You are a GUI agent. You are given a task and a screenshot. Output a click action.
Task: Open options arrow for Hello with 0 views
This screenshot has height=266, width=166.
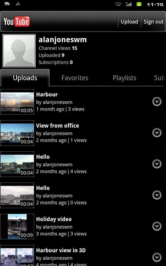pyautogui.click(x=157, y=195)
